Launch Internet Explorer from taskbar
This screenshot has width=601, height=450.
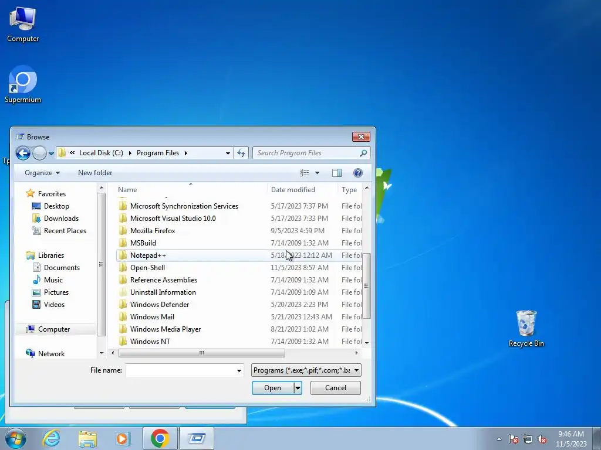tap(52, 438)
